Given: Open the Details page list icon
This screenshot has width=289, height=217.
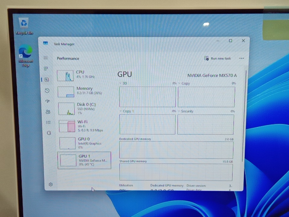Looking at the screenshot, I should 48,122.
